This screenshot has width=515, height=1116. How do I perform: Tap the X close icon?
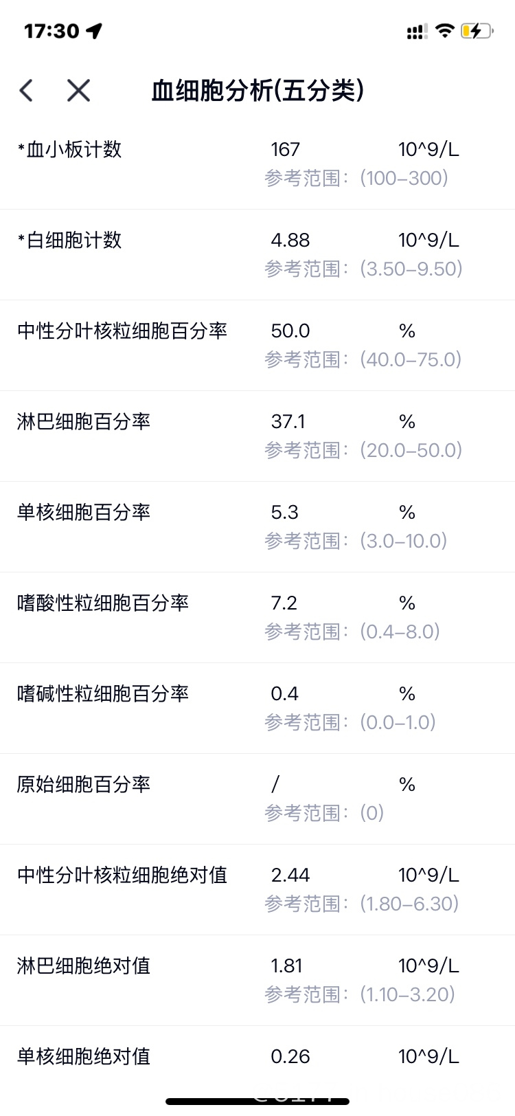78,90
